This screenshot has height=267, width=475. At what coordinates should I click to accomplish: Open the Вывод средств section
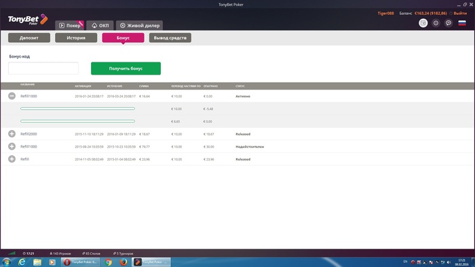[170, 38]
